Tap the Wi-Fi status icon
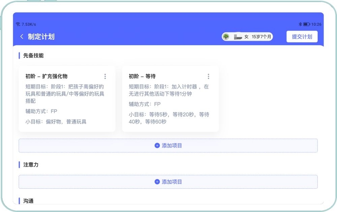The image size is (337, 212). 18,24
